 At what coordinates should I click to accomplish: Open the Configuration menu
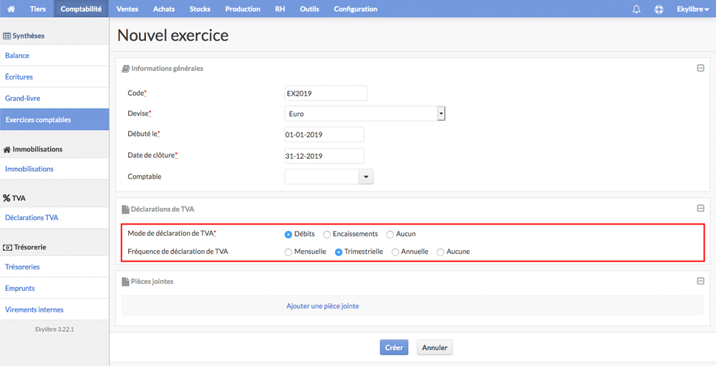pos(356,9)
